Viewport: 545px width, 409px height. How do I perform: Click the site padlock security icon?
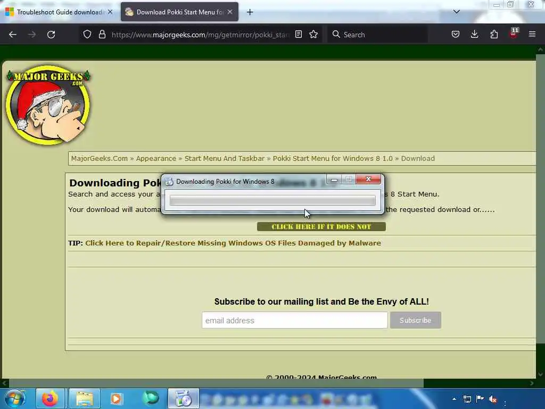(x=102, y=34)
